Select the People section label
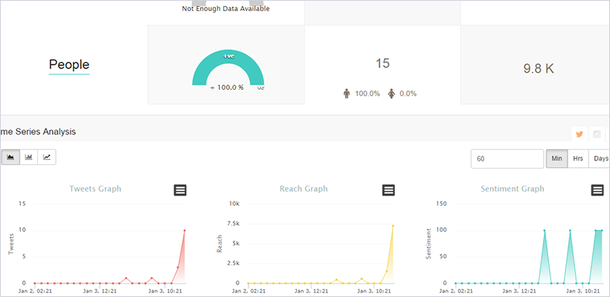Viewport: 610px width, 297px height. point(69,65)
